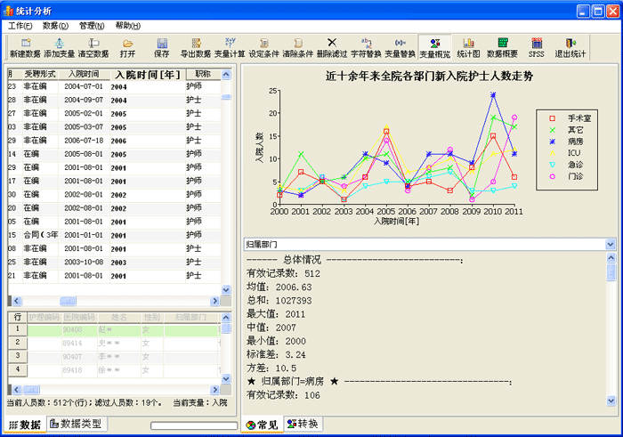The width and height of the screenshot is (623, 437).
Task: Click 职称 column header
Action: coord(203,74)
